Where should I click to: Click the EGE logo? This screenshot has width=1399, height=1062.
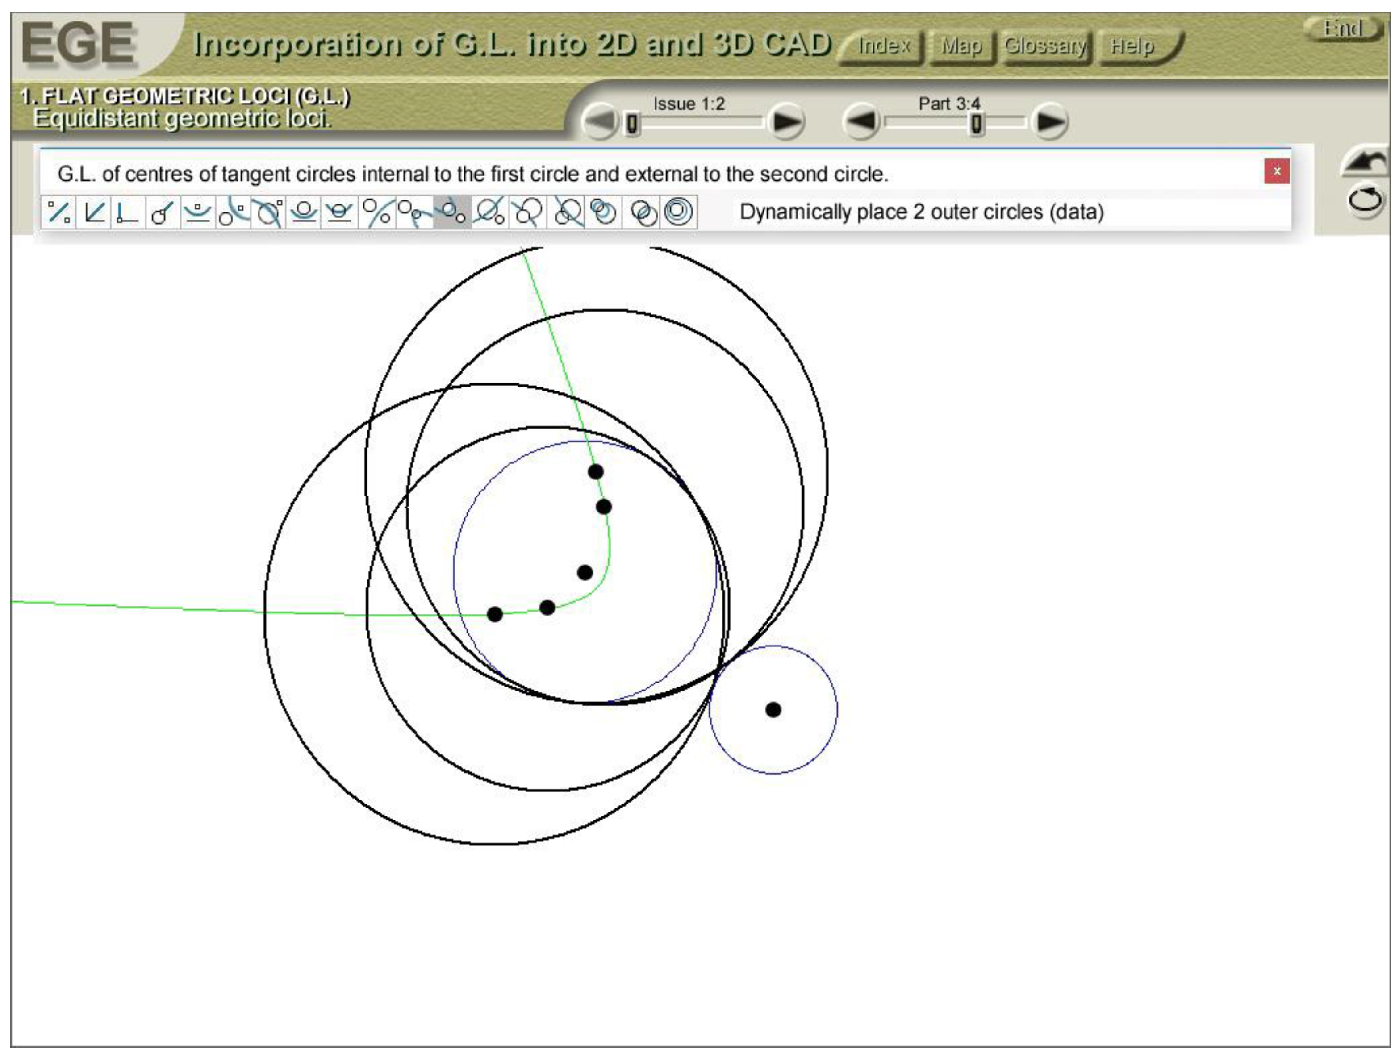click(79, 43)
